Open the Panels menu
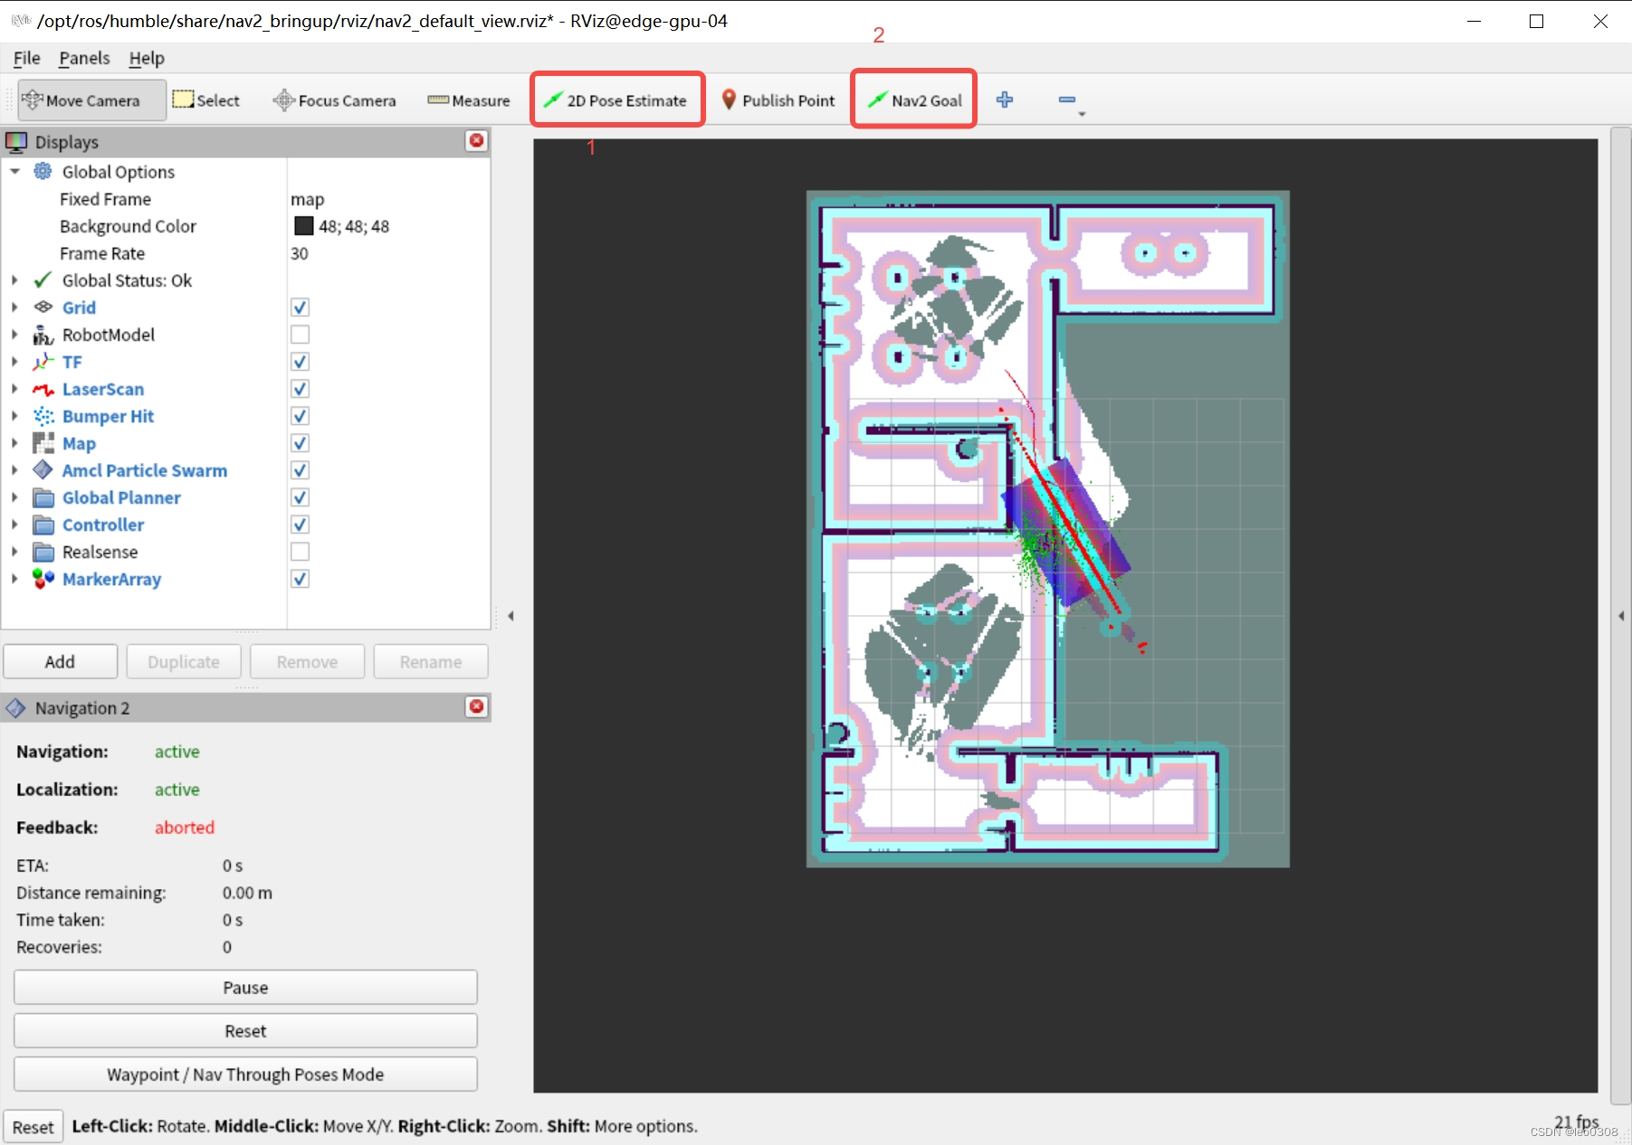The image size is (1632, 1145). coord(83,58)
